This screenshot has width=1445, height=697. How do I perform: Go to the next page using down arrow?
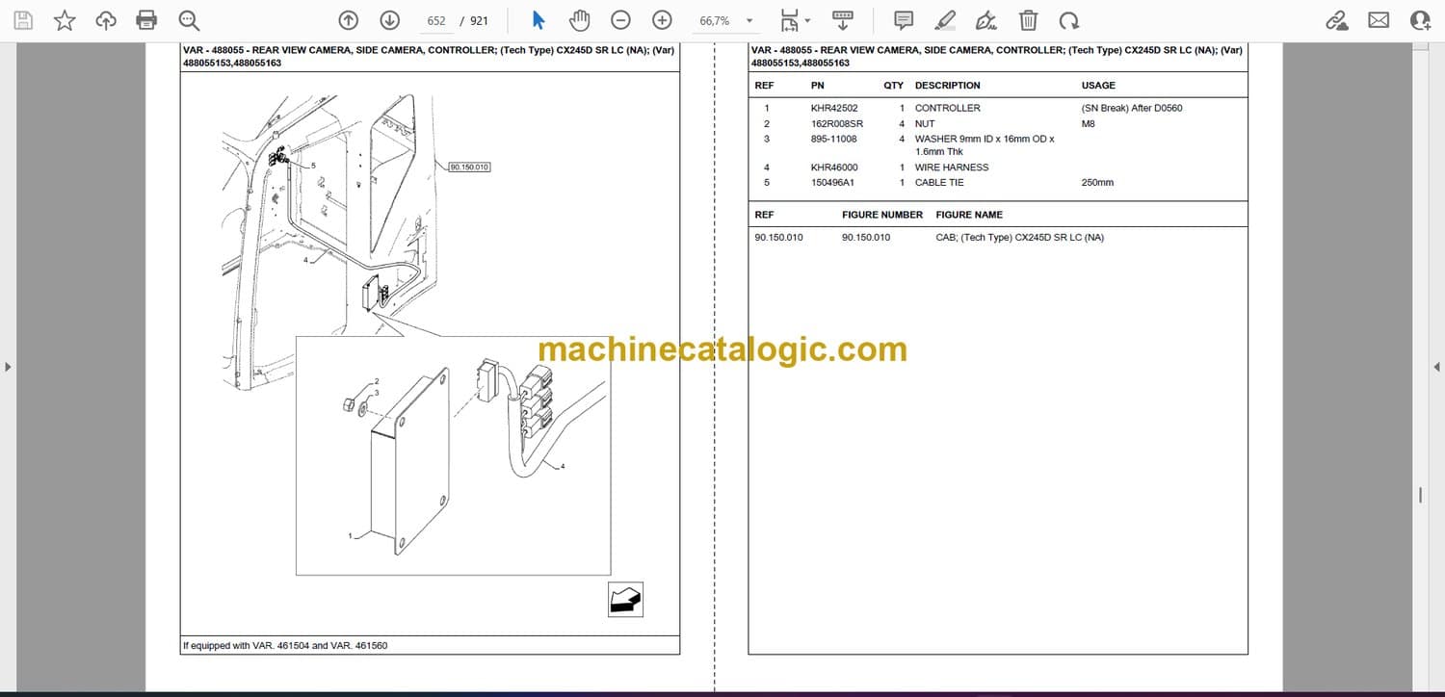[x=389, y=20]
